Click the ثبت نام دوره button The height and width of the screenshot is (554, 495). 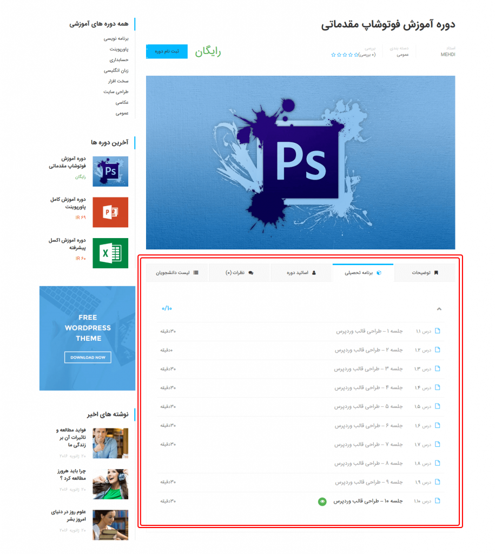[167, 51]
